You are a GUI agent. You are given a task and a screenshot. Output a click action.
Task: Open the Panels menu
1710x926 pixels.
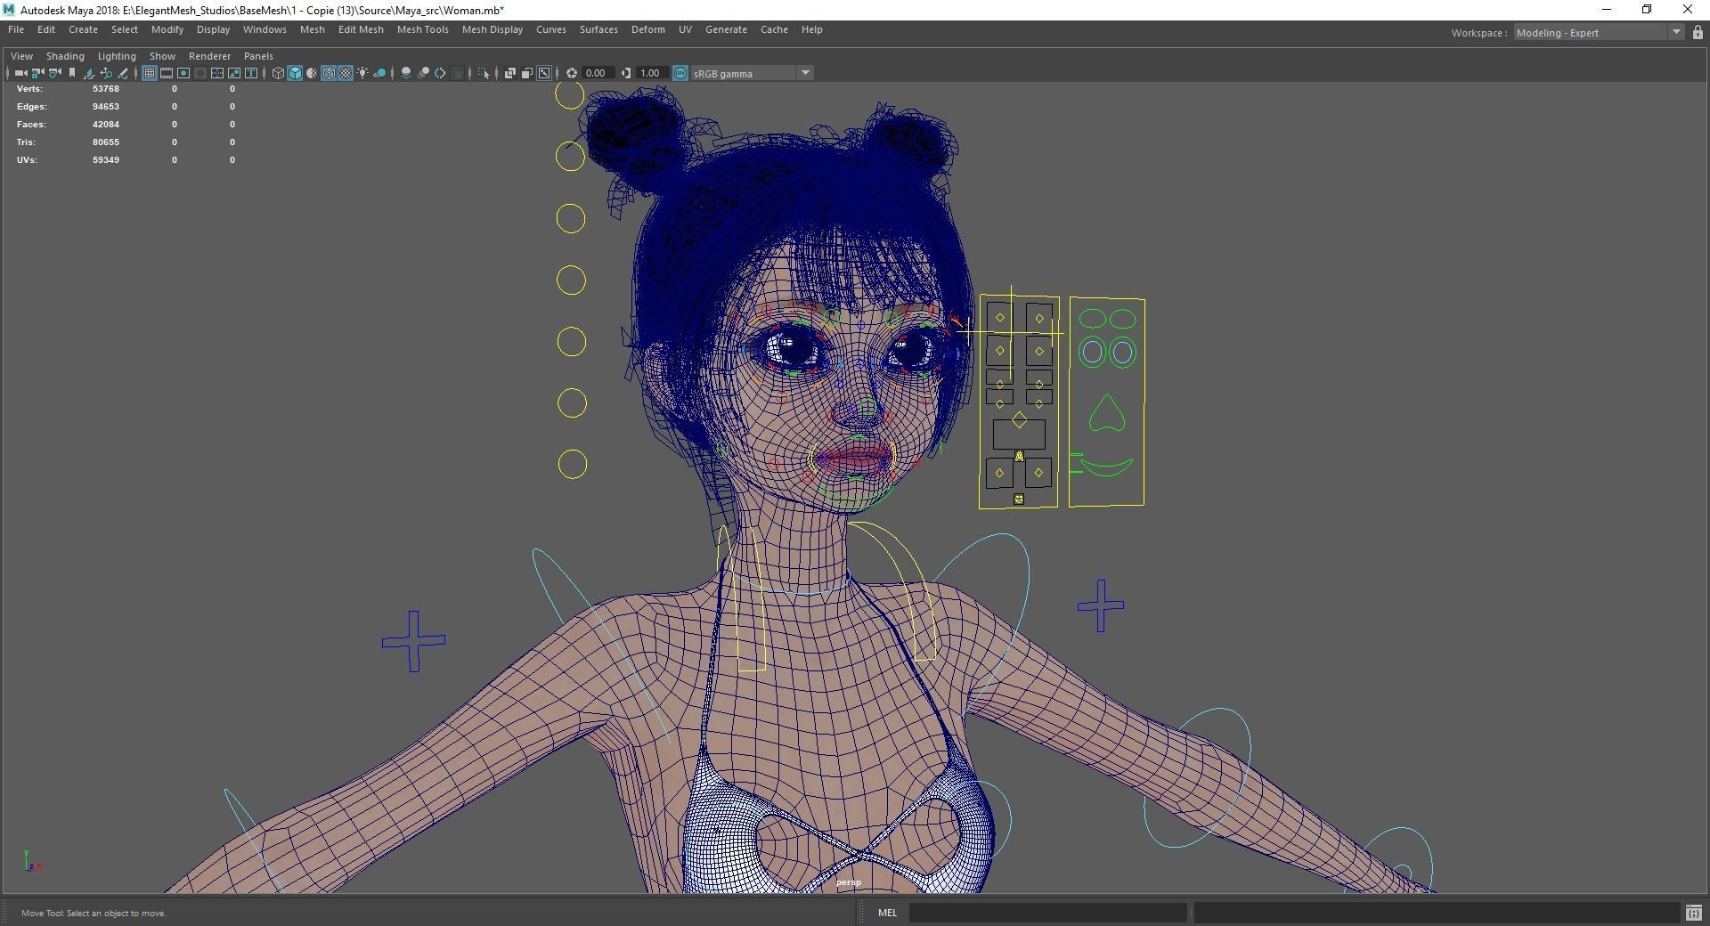pyautogui.click(x=258, y=56)
